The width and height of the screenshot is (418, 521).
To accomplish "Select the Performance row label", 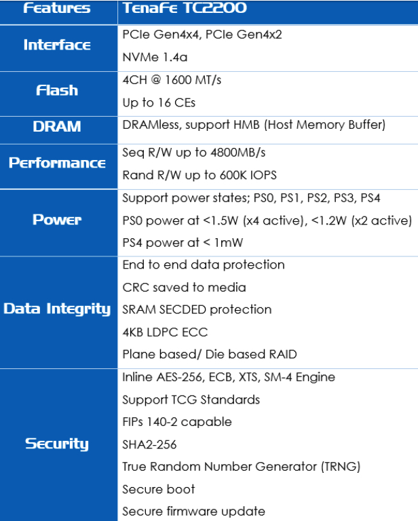I will (57, 163).
